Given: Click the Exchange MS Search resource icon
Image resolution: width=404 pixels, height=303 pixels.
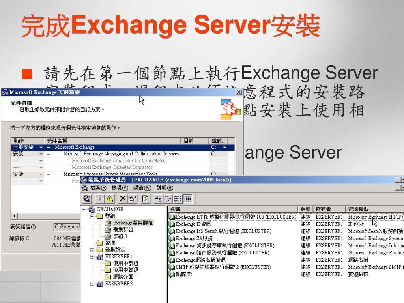Looking at the screenshot, I should [x=172, y=231].
